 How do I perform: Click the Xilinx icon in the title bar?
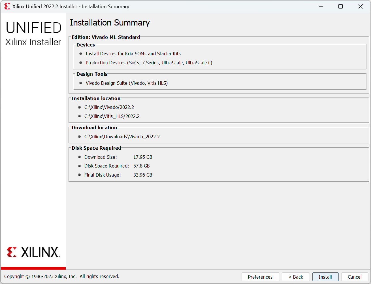[x=7, y=6]
